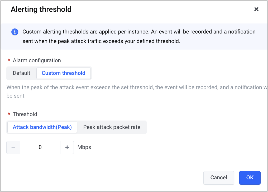Click the red asterisk beside Threshold
268x192 pixels.
9,114
